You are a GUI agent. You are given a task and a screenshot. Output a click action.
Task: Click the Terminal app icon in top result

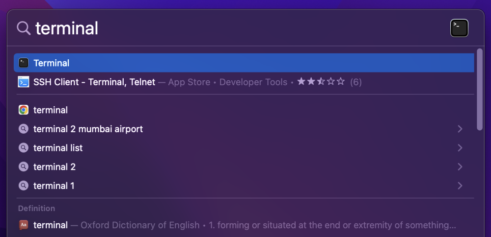pyautogui.click(x=24, y=63)
